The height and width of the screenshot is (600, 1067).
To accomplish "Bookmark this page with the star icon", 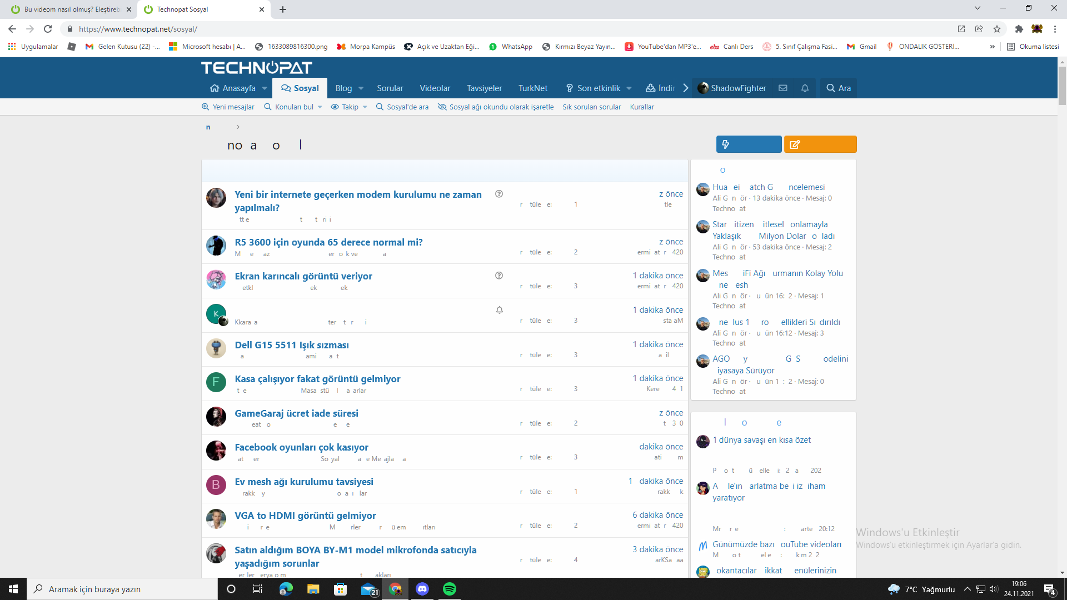I will point(997,29).
